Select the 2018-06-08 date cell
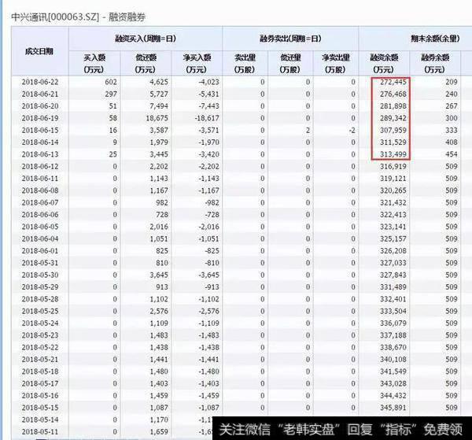This screenshot has width=472, height=440. [x=40, y=190]
